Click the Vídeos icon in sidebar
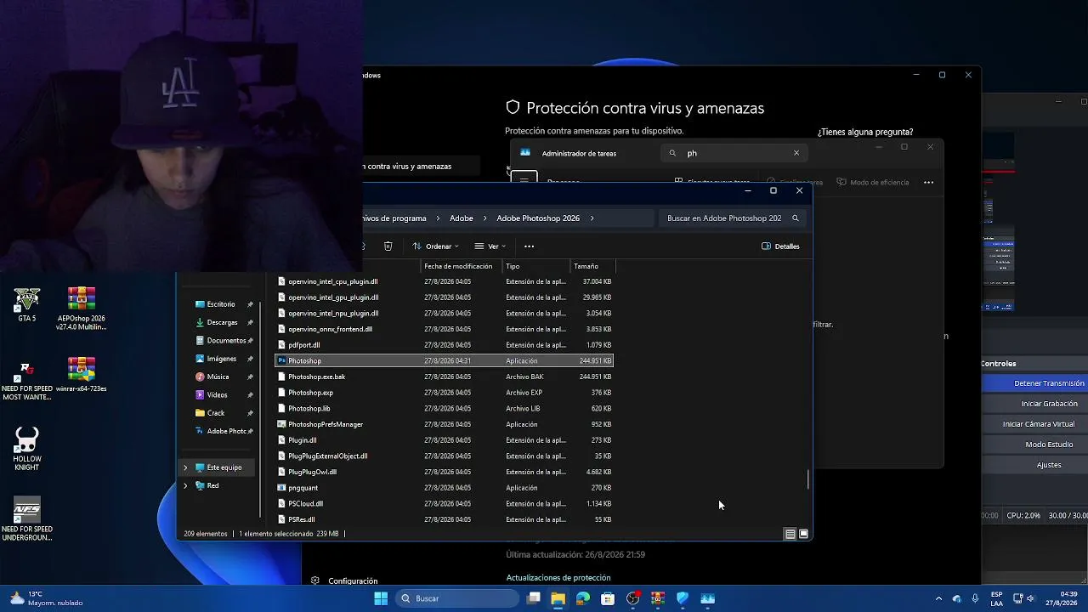 click(x=200, y=395)
